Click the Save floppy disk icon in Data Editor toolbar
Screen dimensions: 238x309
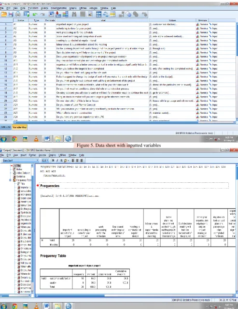pyautogui.click(x=11, y=14)
